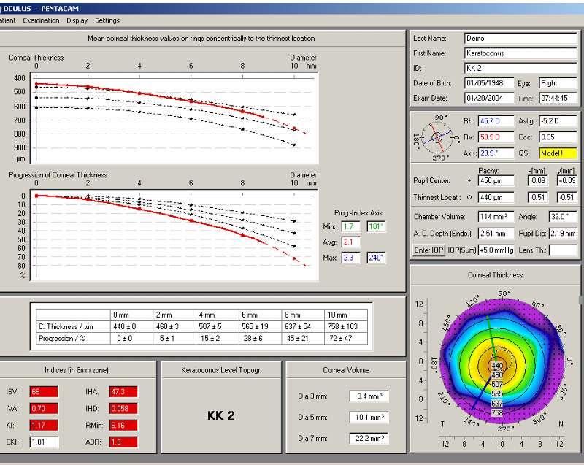Click the Ecc field showing 0.35
584x465 pixels.
tap(558, 137)
